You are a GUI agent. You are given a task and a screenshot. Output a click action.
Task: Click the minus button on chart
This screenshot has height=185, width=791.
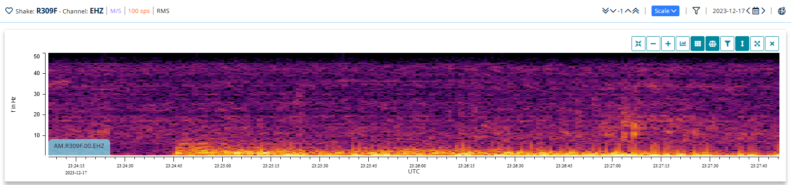tap(653, 44)
